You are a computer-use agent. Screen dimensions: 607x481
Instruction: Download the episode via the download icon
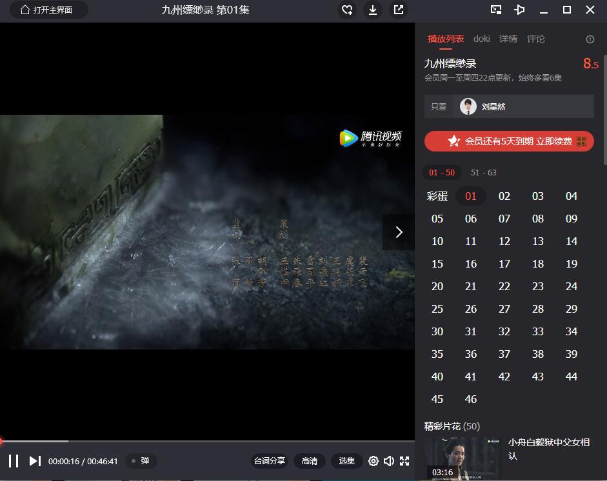pyautogui.click(x=373, y=10)
